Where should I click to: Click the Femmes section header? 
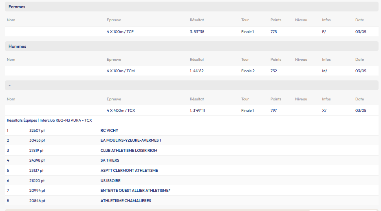[192, 7]
